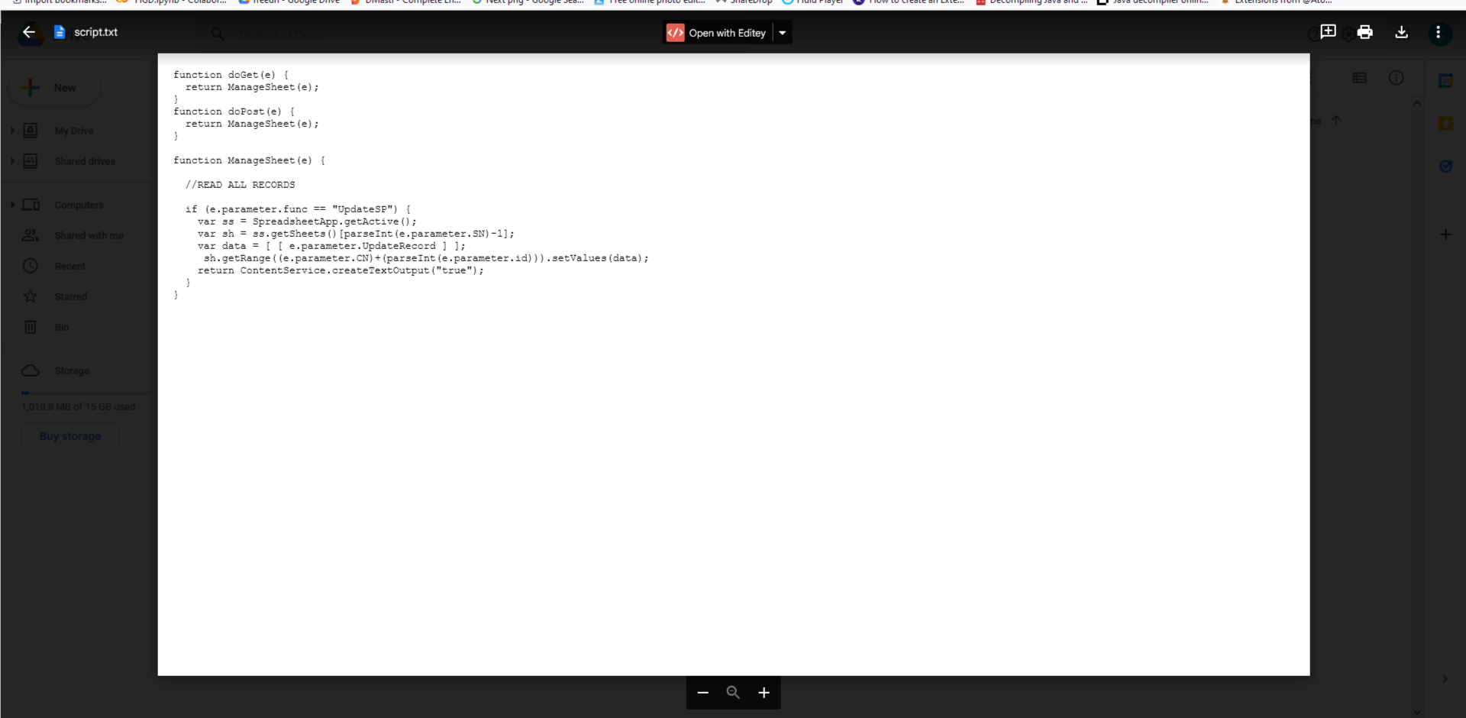This screenshot has height=718, width=1466.
Task: Open file with Editey
Action: tap(717, 33)
